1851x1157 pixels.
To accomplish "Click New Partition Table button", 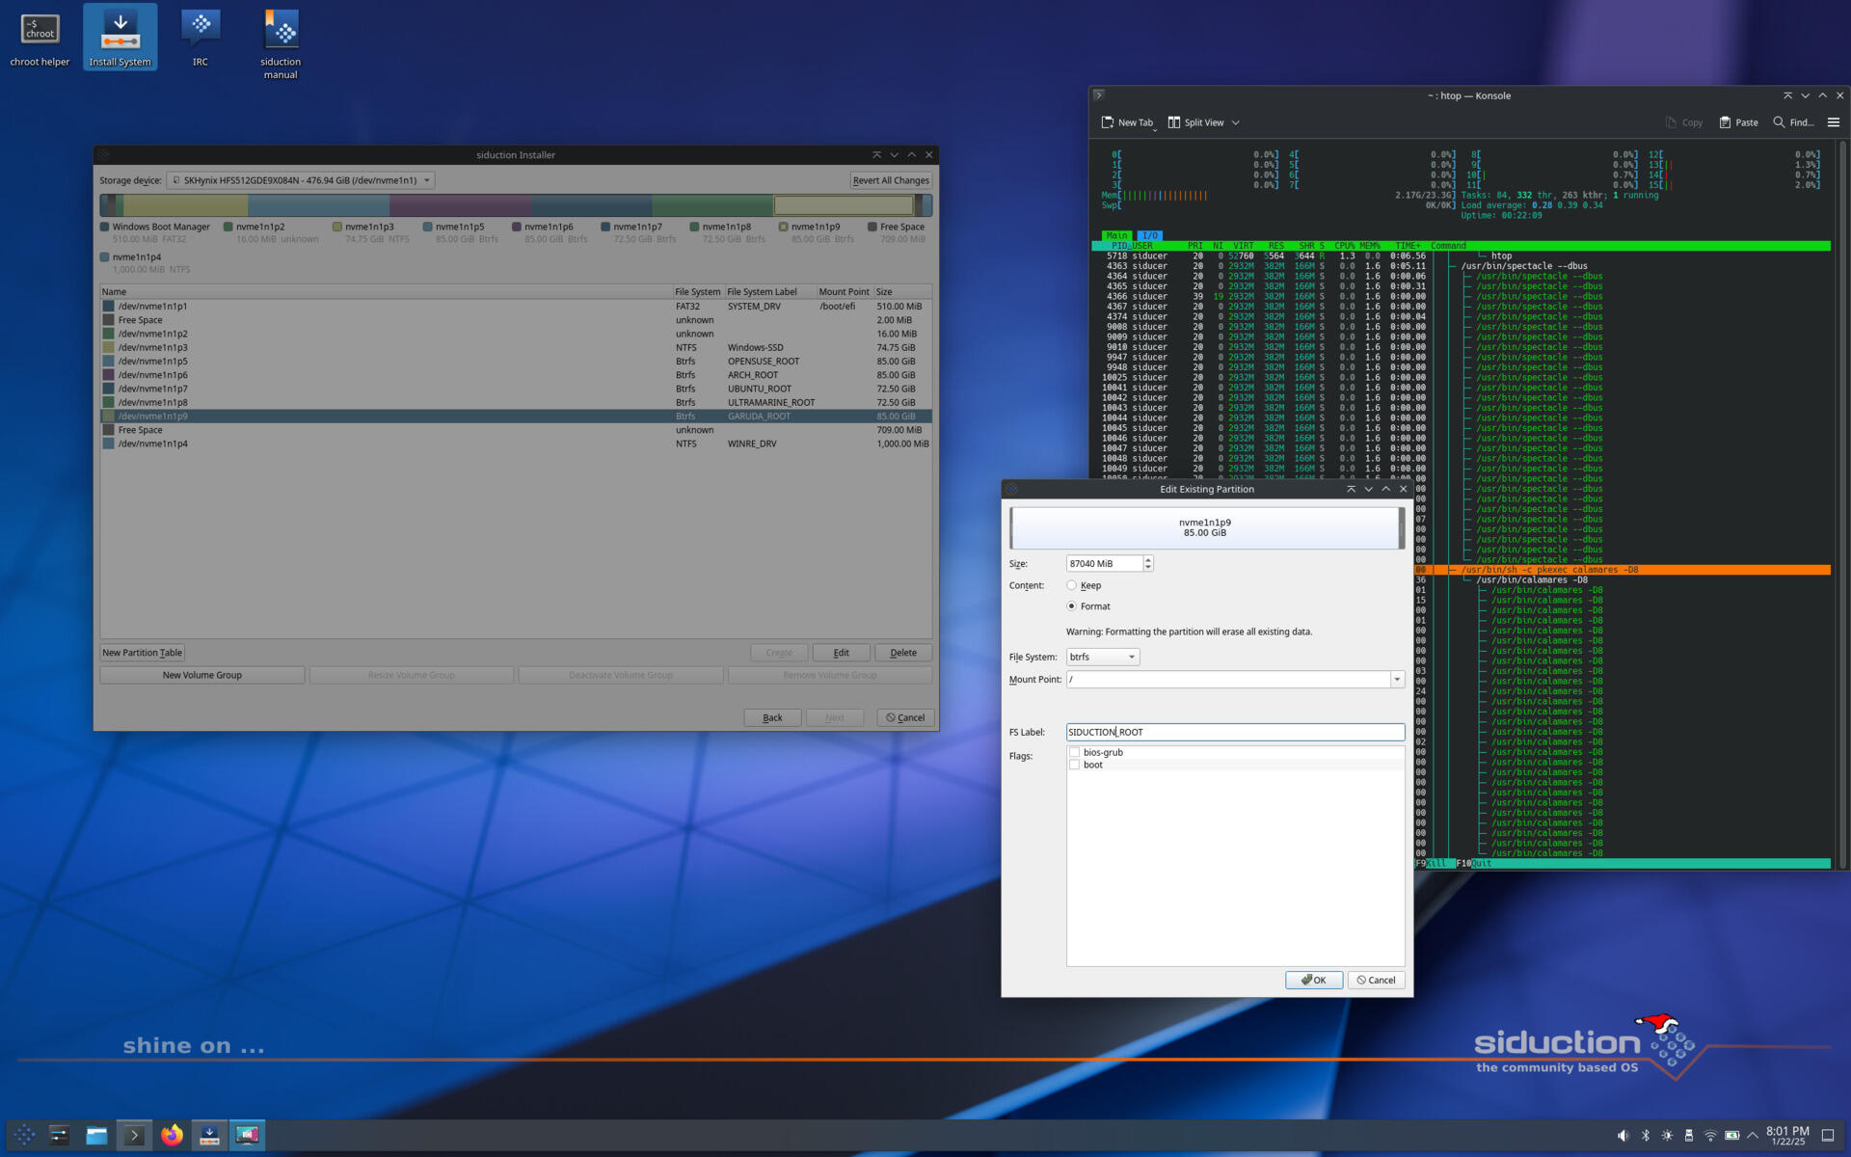I will (x=142, y=653).
